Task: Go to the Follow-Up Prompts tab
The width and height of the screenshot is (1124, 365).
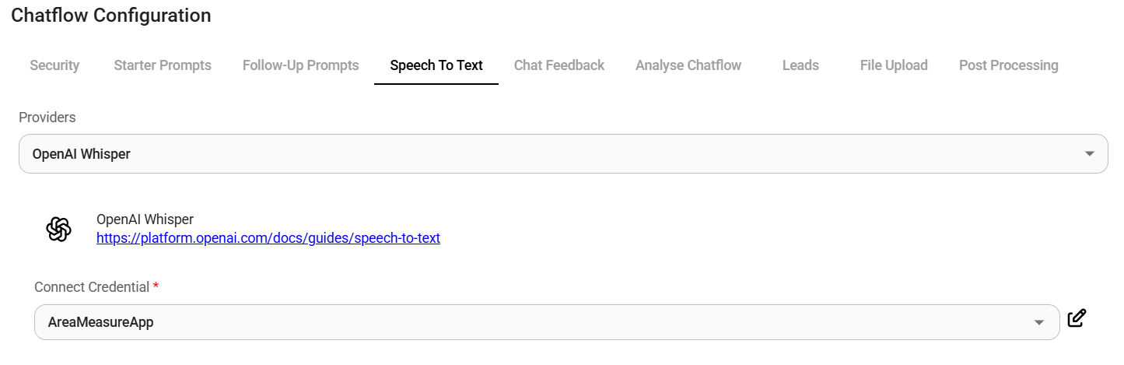Action: (x=300, y=65)
